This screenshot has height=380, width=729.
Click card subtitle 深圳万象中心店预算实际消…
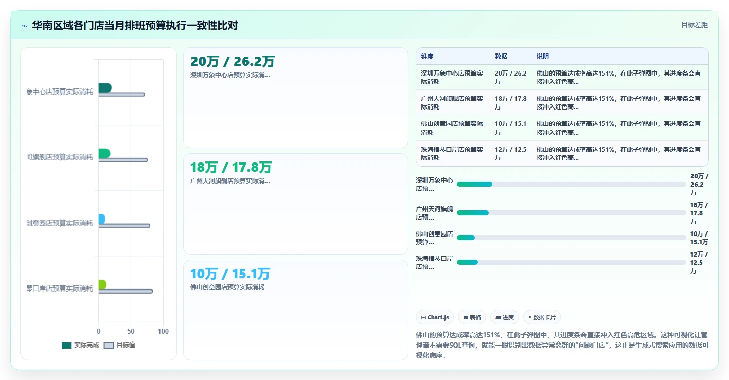pyautogui.click(x=230, y=75)
